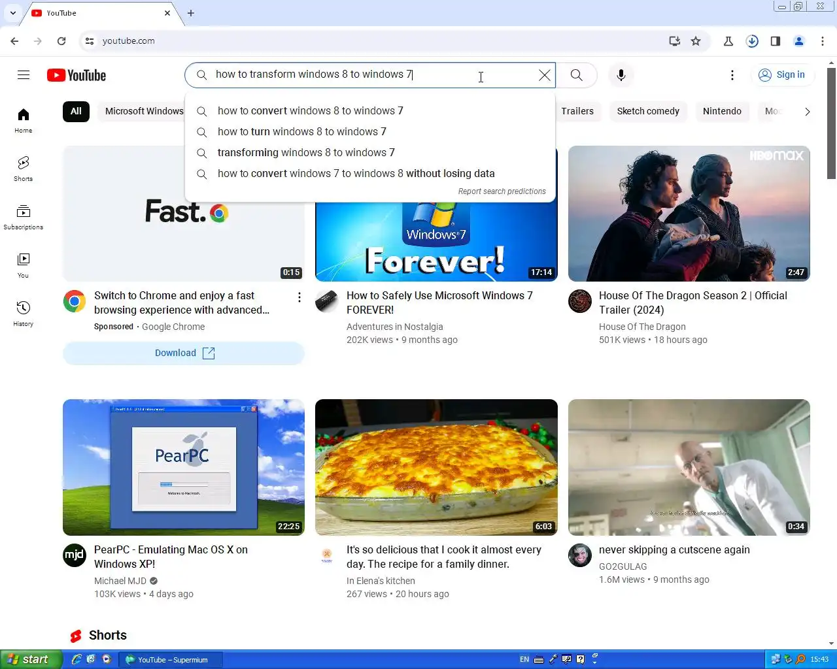Open Home in the left sidebar

pos(24,121)
